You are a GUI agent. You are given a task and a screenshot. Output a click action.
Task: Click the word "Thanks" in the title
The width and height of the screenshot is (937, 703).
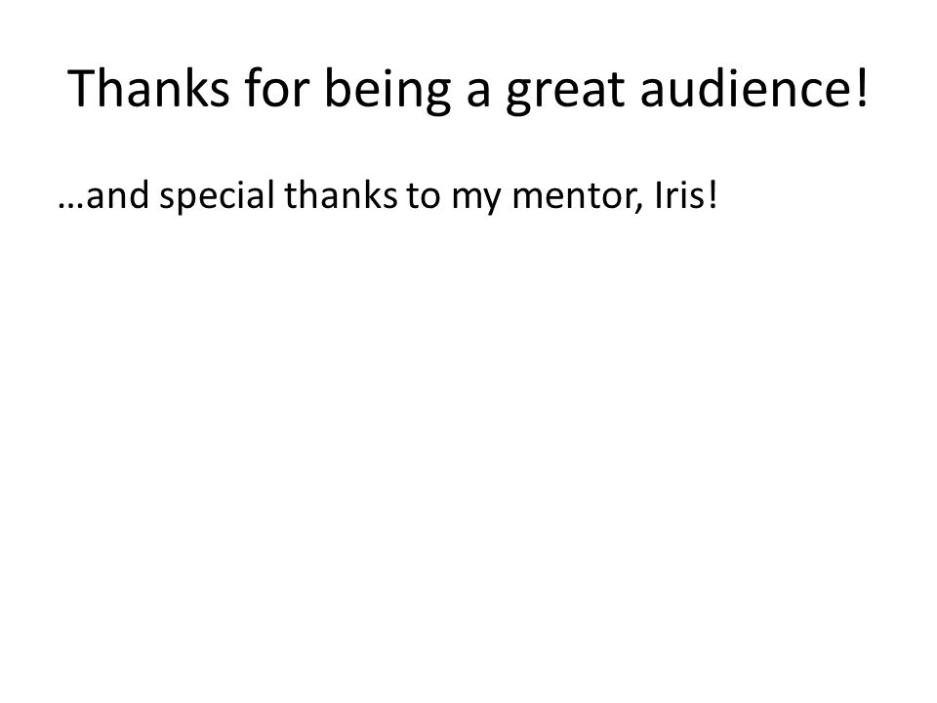click(x=148, y=87)
